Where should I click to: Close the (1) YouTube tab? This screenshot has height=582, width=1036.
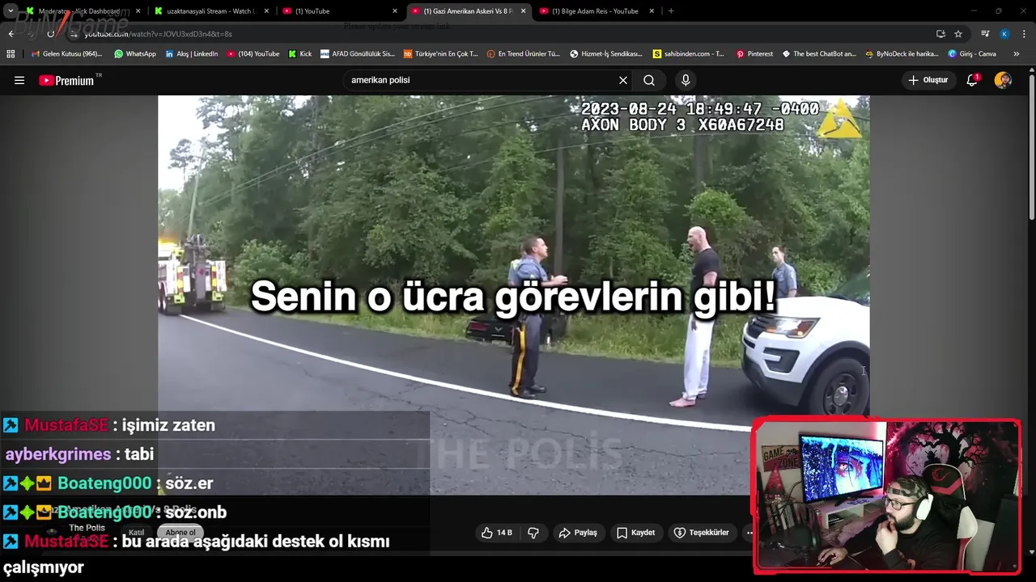(x=395, y=11)
